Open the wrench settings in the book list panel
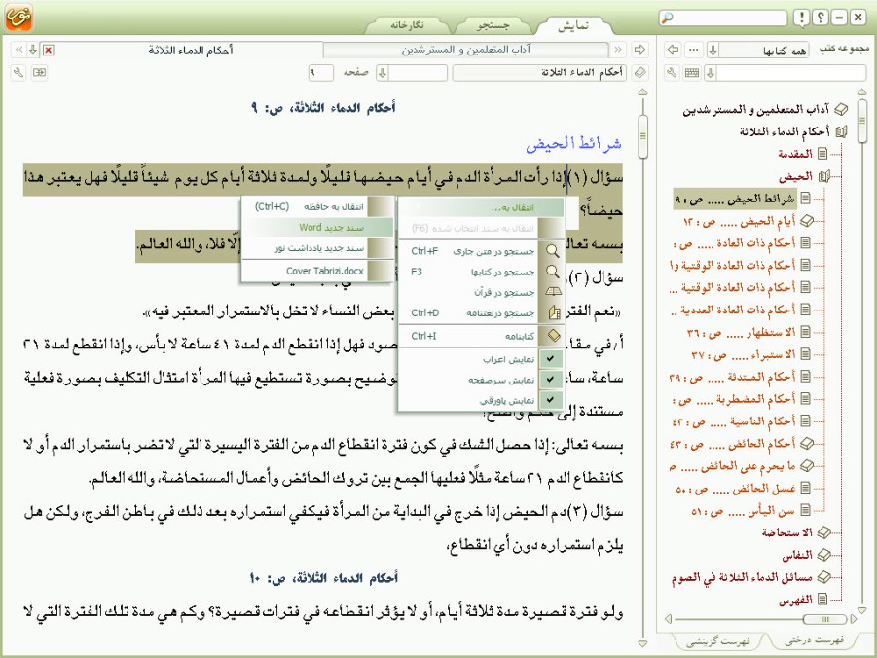877x658 pixels. [672, 73]
